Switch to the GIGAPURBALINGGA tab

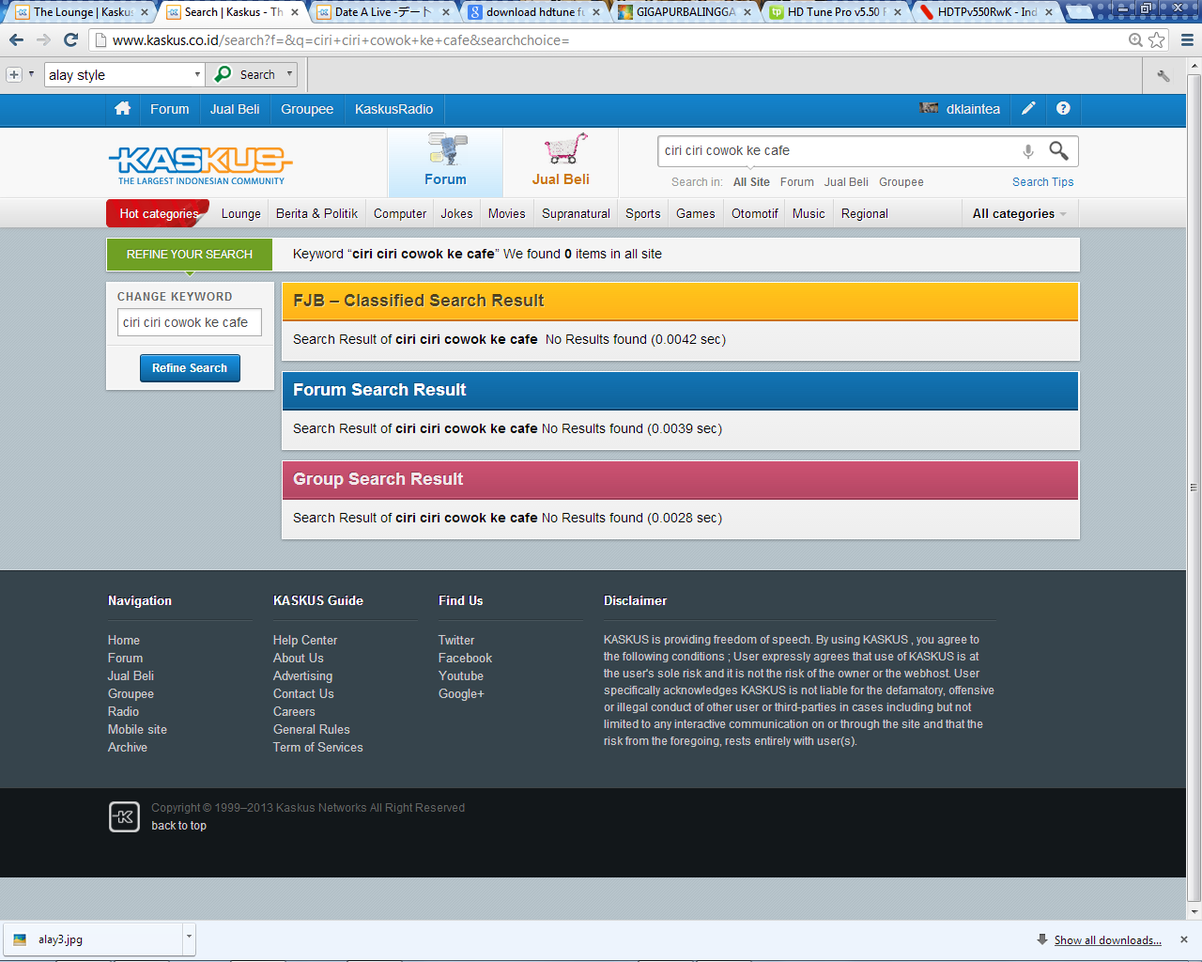coord(684,12)
